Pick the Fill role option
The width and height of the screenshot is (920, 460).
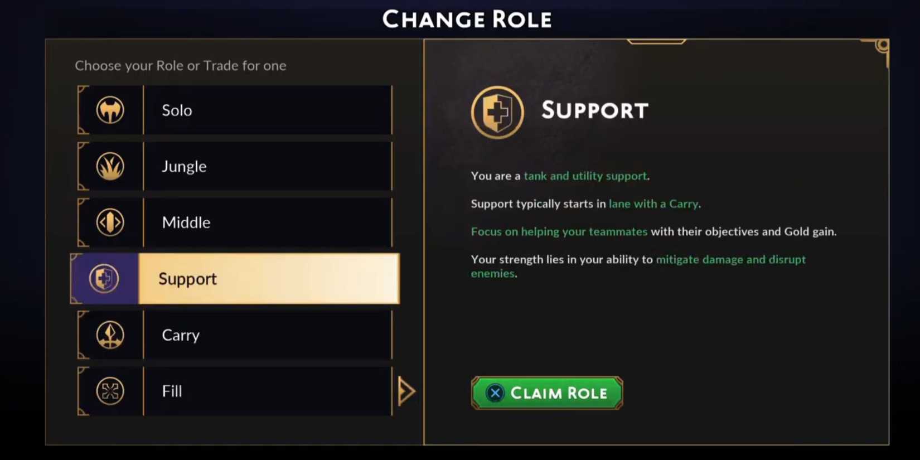[x=234, y=391]
